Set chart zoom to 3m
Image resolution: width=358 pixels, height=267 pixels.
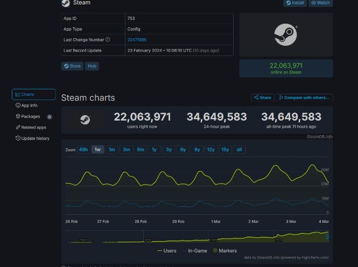[127, 150]
